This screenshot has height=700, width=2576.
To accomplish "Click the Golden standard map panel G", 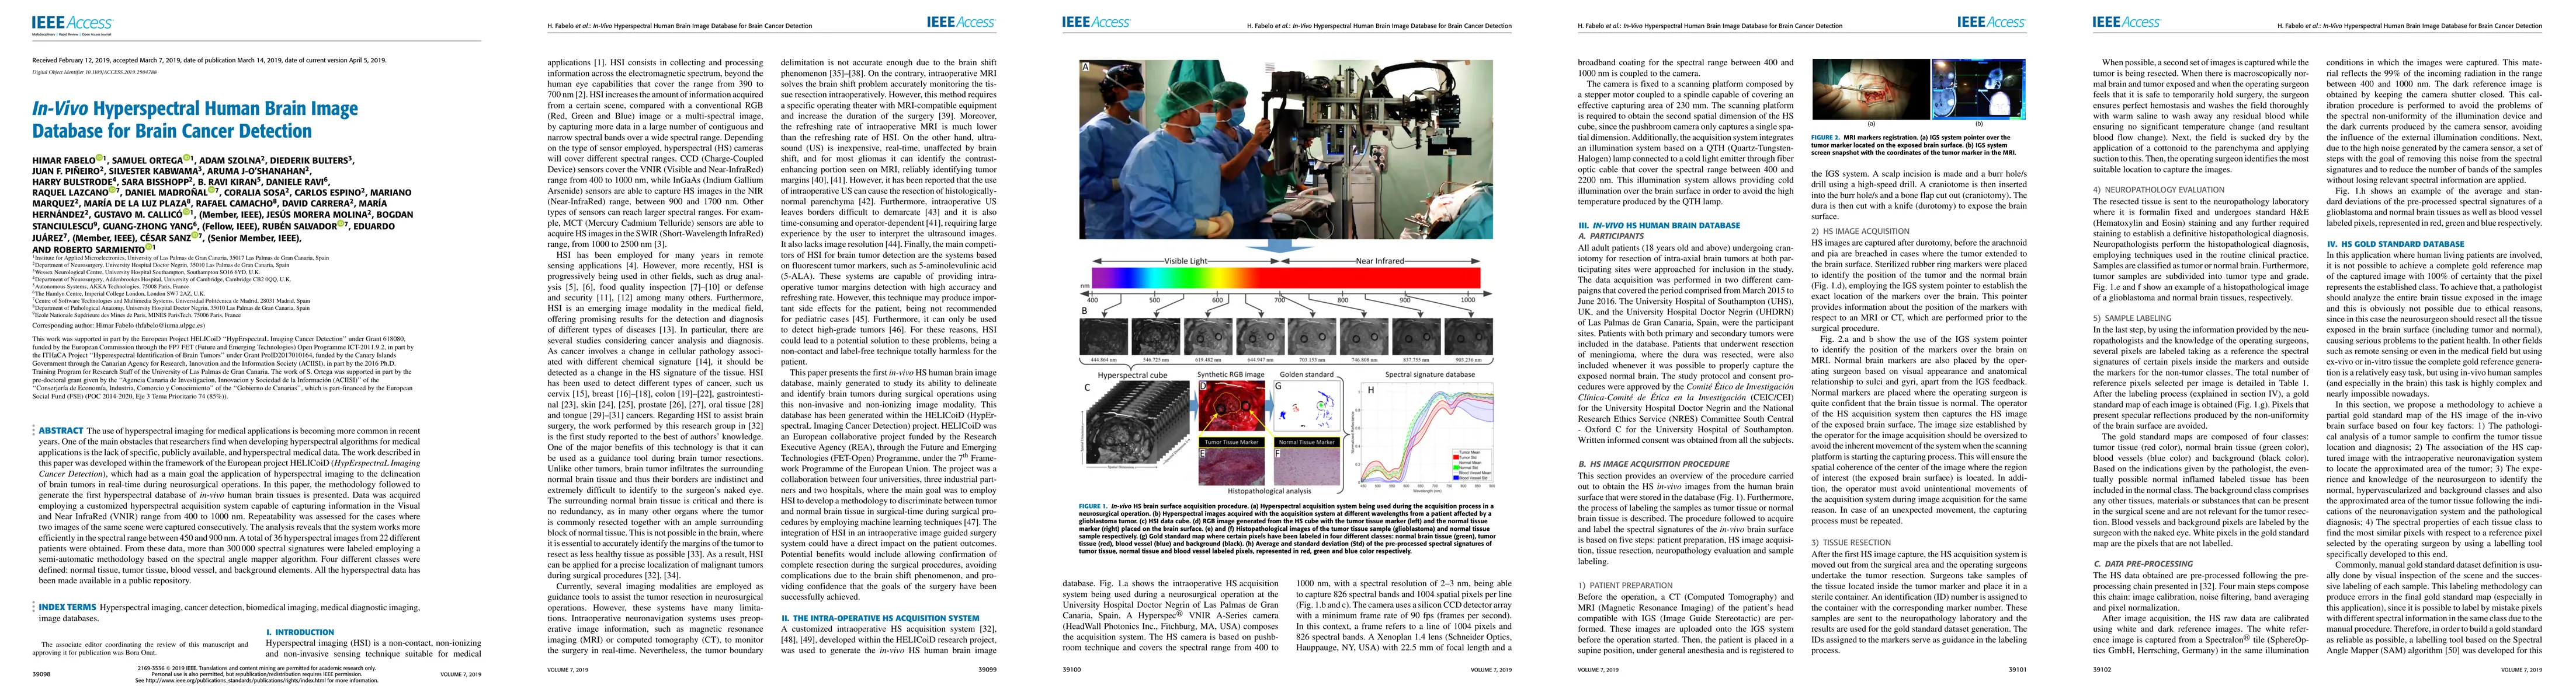I will point(1307,405).
